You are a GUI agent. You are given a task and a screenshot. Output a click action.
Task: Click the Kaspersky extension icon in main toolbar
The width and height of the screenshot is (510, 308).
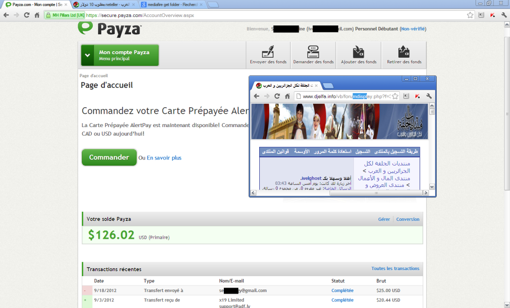tap(493, 15)
